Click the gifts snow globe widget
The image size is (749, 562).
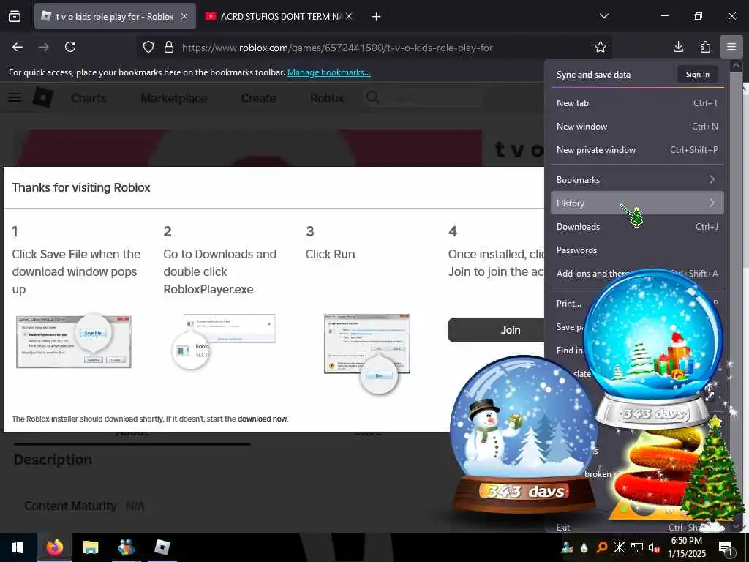pyautogui.click(x=653, y=348)
